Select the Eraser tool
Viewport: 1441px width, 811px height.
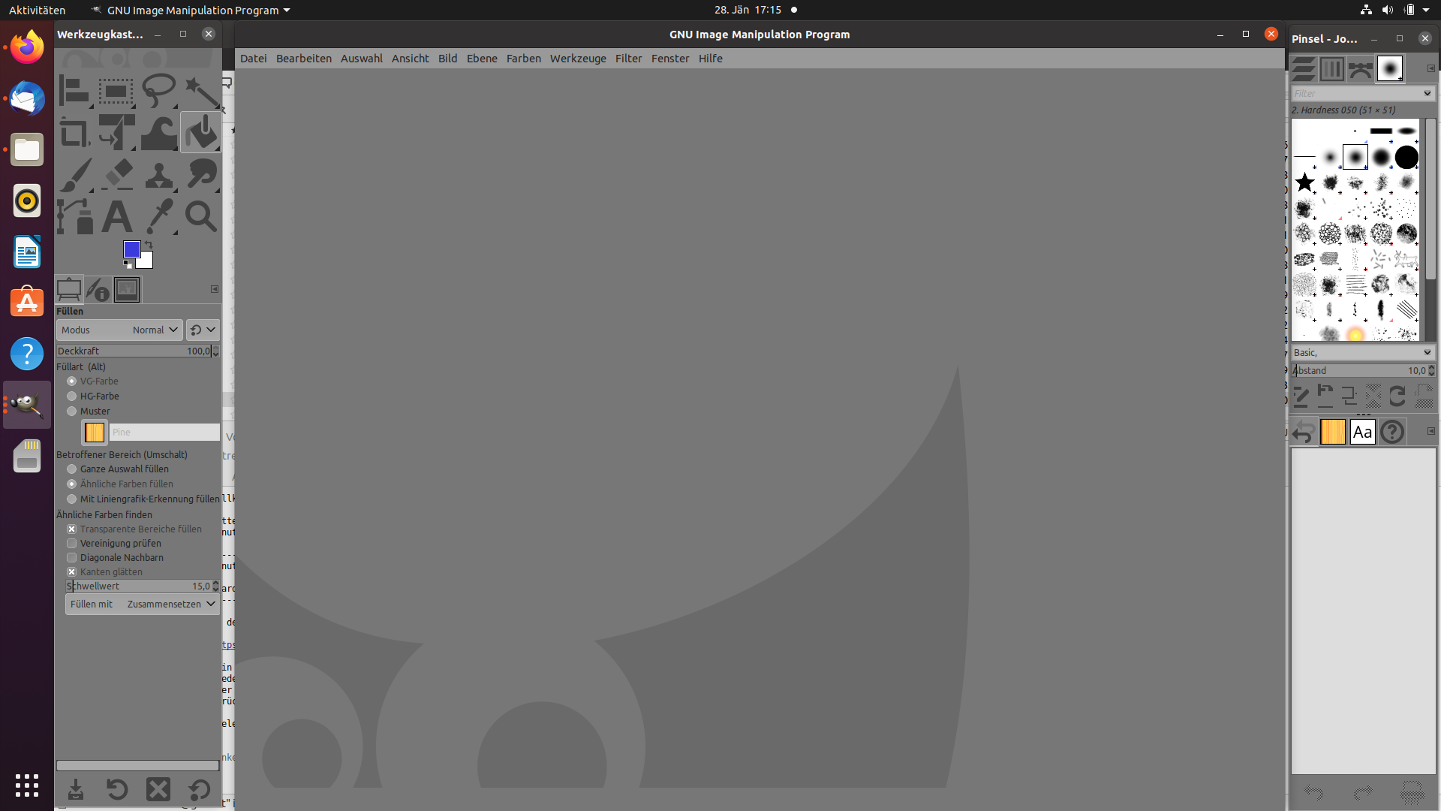(117, 175)
